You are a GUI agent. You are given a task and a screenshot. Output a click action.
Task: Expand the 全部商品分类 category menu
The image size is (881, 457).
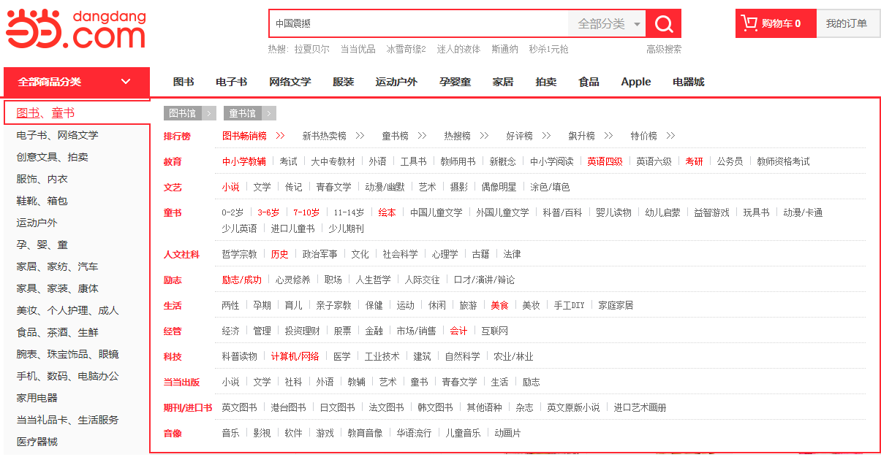pyautogui.click(x=76, y=82)
